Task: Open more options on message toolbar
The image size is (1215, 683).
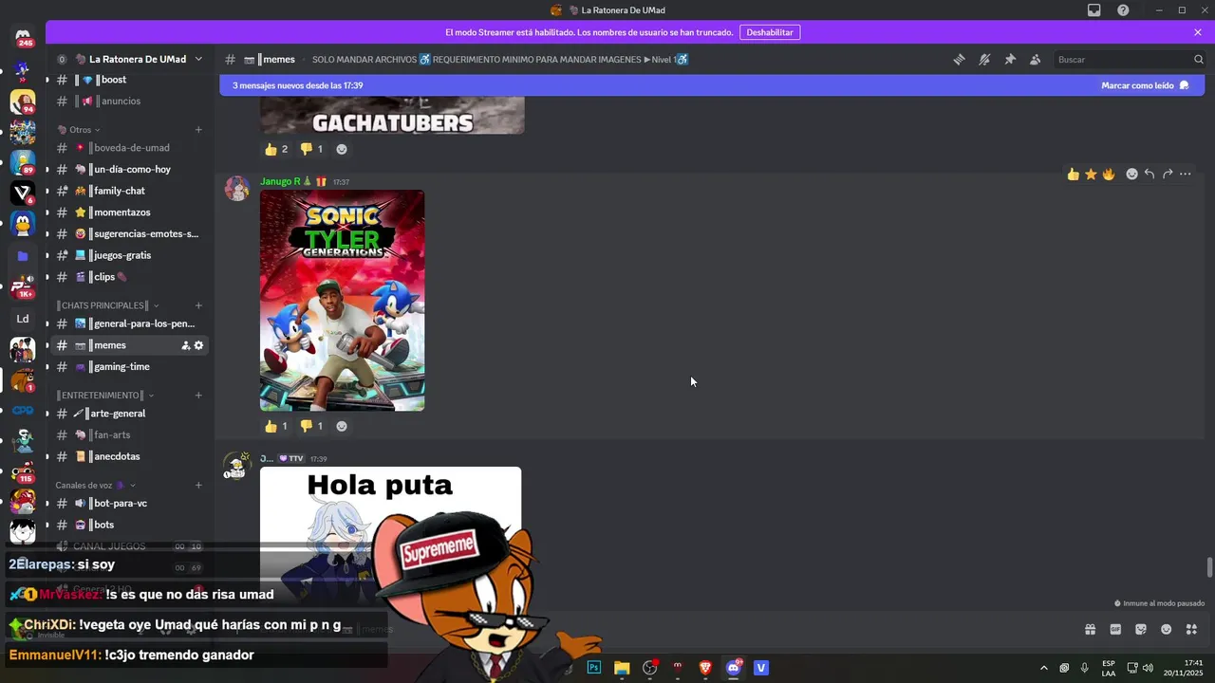Action: (x=1186, y=174)
